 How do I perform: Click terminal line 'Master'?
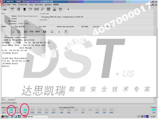click(6, 66)
